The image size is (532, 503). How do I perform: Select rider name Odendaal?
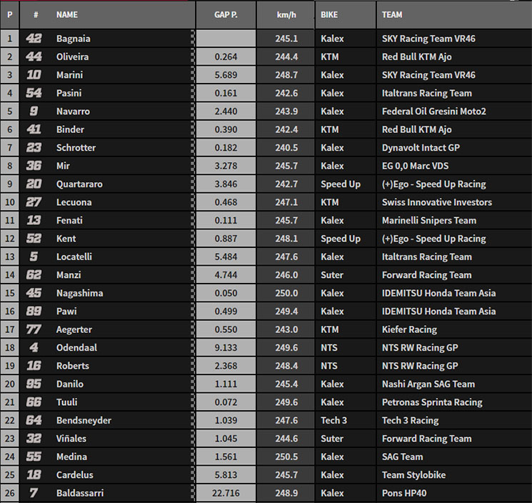pos(76,347)
